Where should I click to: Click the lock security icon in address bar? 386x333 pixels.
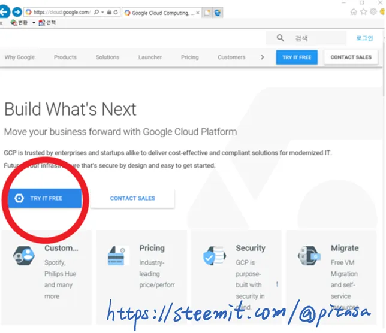pos(109,12)
